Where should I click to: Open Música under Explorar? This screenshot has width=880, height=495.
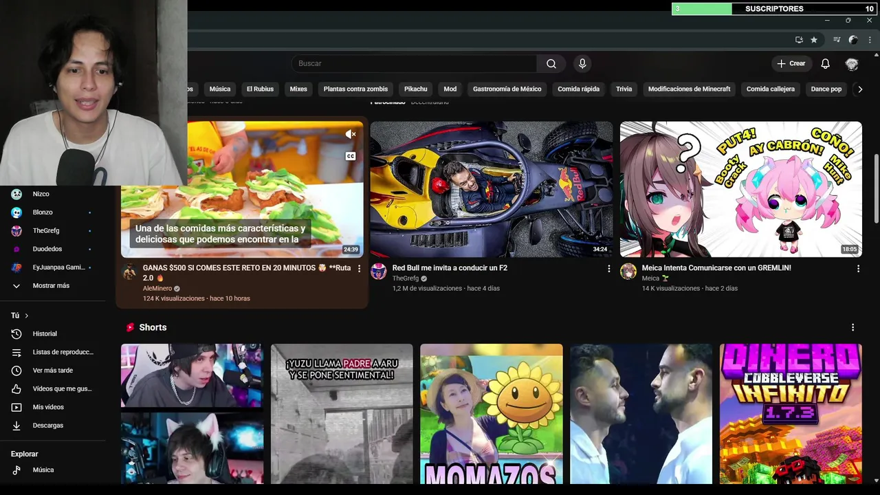52,470
